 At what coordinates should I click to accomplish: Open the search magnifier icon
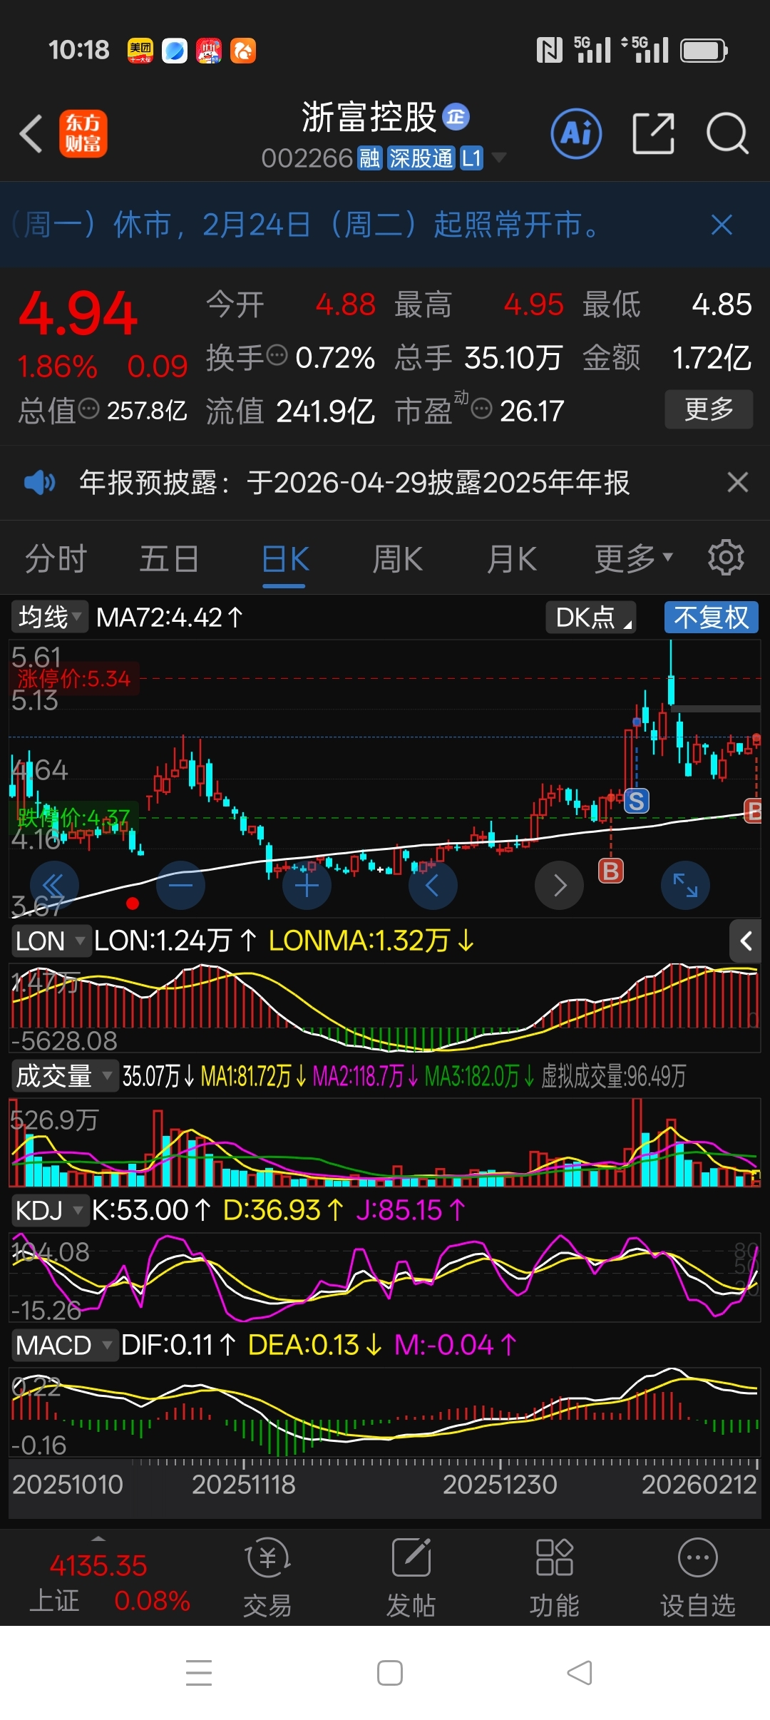pos(727,133)
